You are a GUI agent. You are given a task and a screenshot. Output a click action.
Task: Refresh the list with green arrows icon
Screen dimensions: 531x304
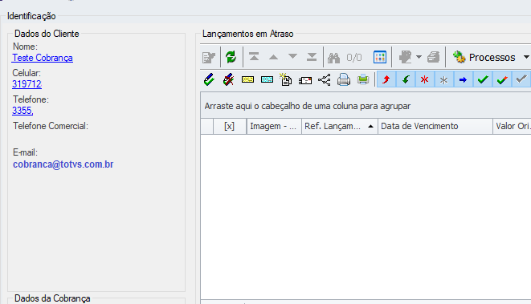(x=231, y=57)
